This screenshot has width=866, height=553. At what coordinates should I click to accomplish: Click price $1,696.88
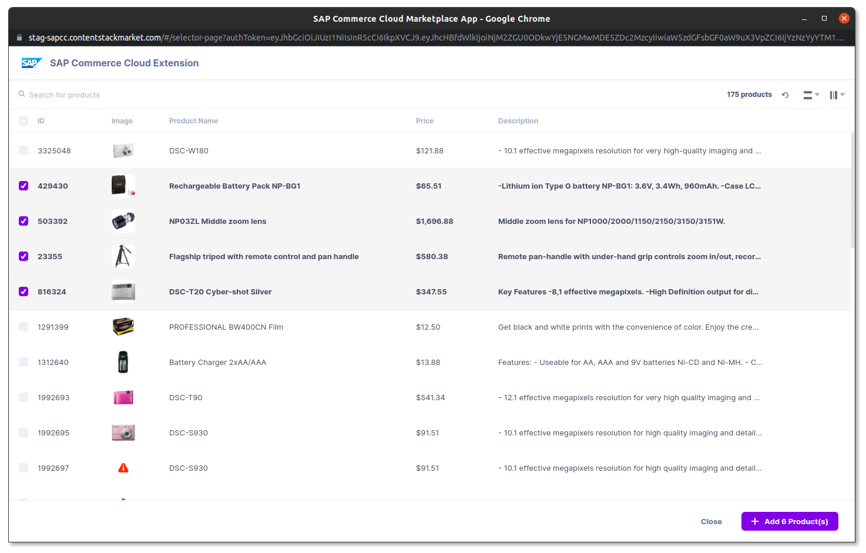[x=435, y=222]
